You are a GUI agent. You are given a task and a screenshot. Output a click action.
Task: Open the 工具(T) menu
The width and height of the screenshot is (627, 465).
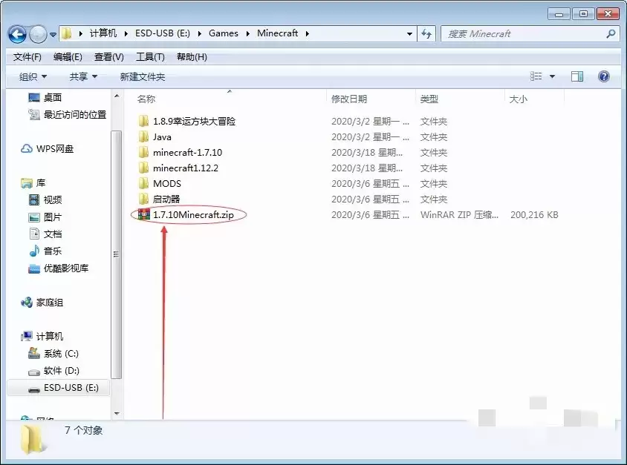pyautogui.click(x=150, y=57)
